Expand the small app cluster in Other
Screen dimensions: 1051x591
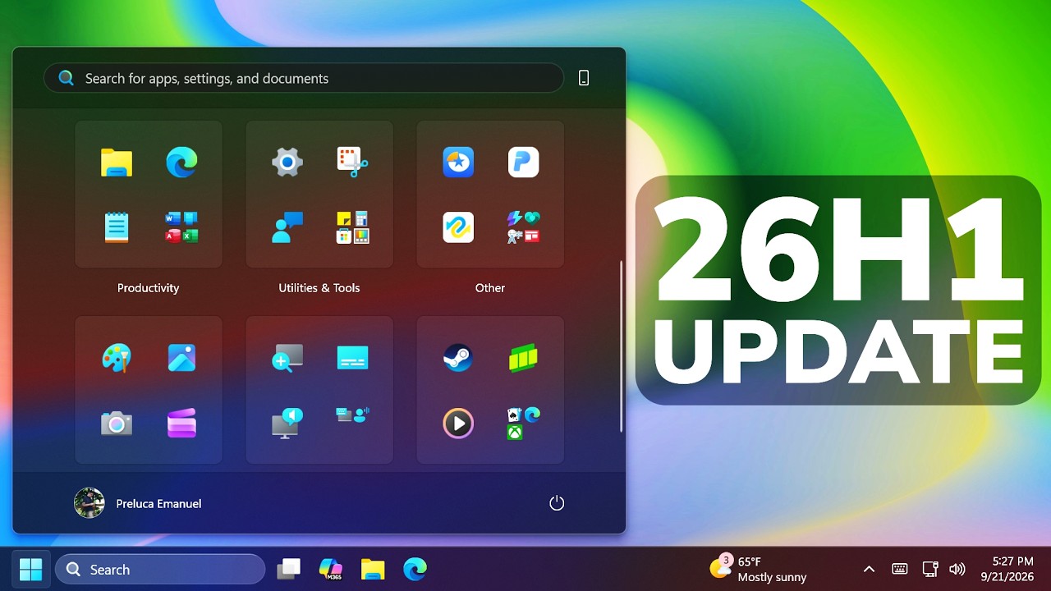click(524, 227)
